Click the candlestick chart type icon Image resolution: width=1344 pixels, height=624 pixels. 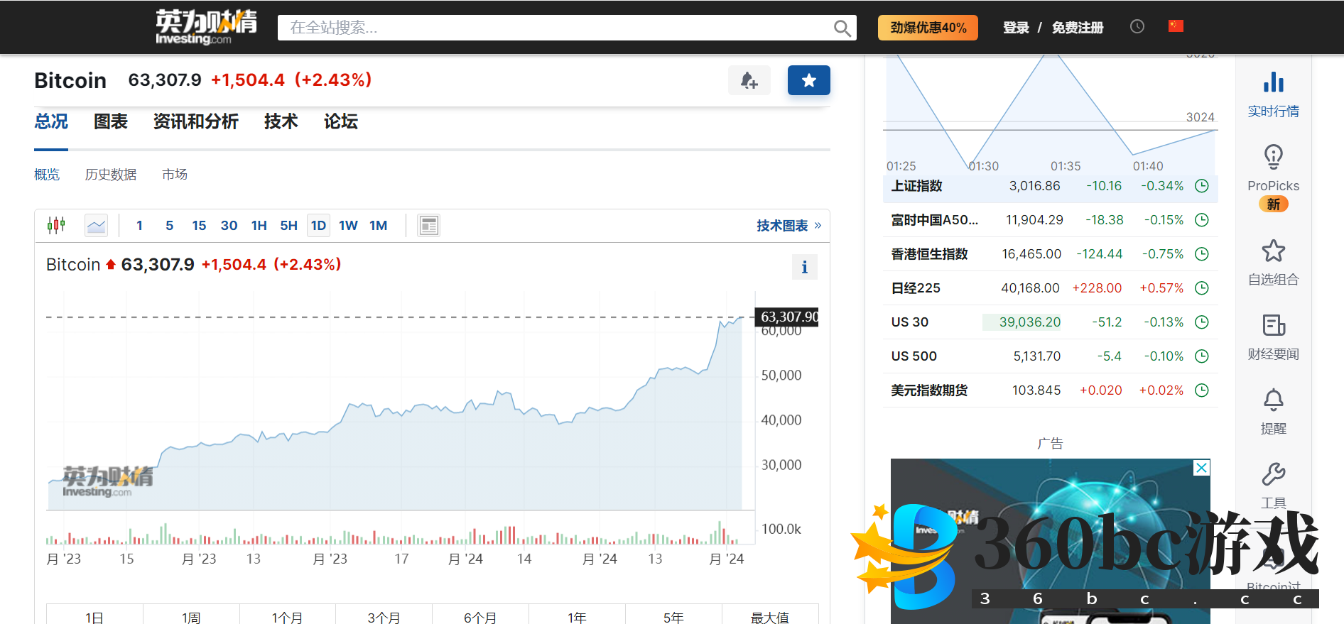tap(56, 226)
